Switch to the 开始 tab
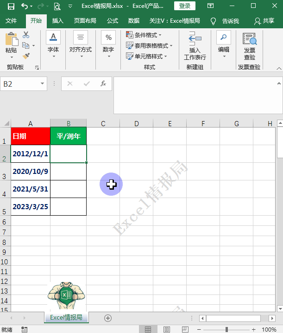This screenshot has width=283, height=333. (x=36, y=21)
